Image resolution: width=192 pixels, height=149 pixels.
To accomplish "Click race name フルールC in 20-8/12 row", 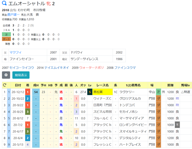I will 102,118.
